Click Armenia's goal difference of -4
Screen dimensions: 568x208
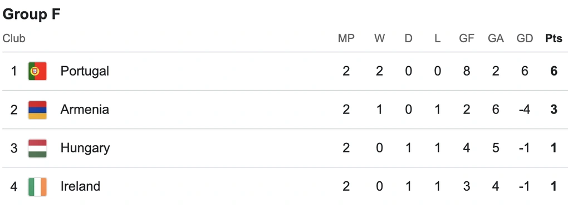point(525,110)
